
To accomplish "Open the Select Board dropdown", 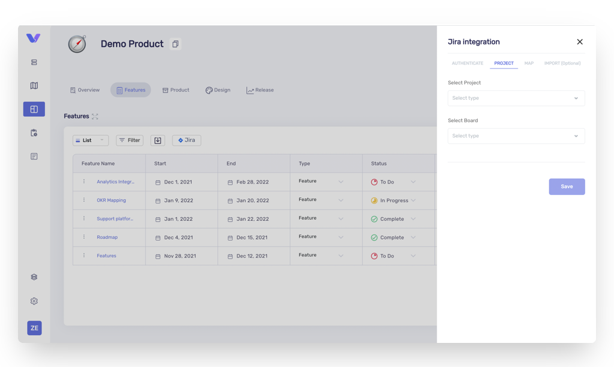I will click(516, 136).
